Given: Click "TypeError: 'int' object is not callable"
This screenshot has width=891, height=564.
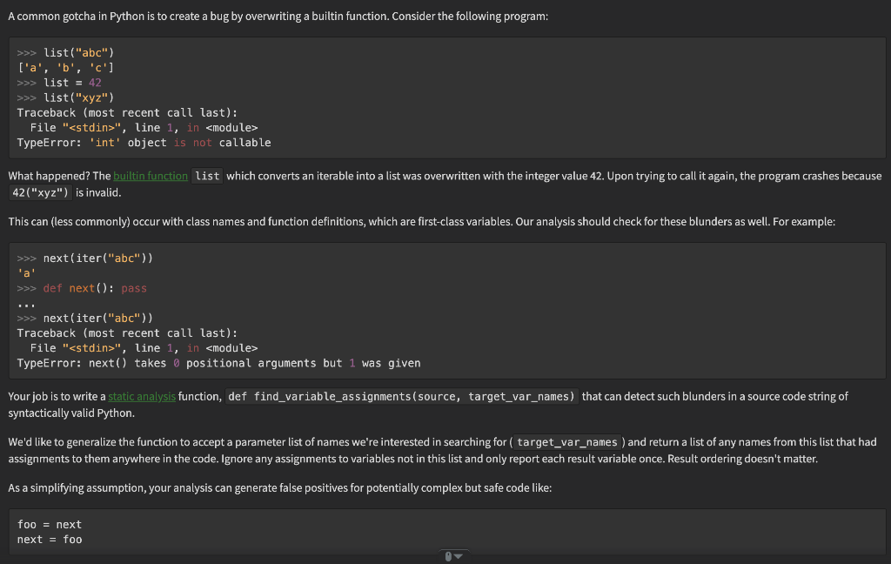Looking at the screenshot, I should pos(144,143).
